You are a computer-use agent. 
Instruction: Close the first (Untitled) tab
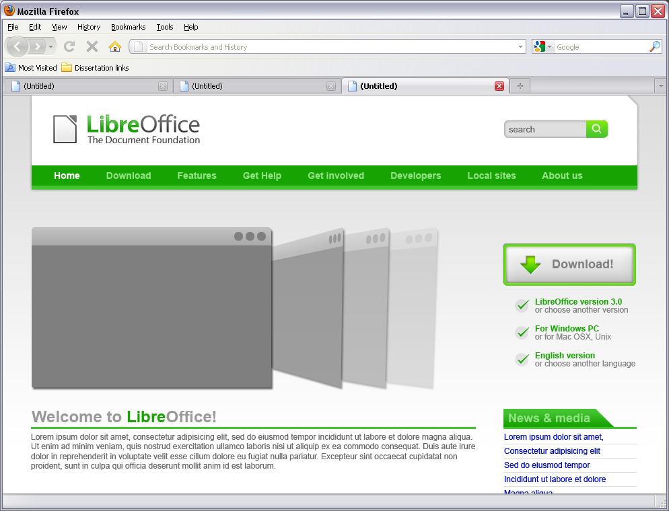tap(163, 86)
